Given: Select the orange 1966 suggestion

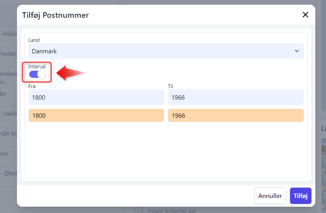Looking at the screenshot, I should click(x=236, y=115).
